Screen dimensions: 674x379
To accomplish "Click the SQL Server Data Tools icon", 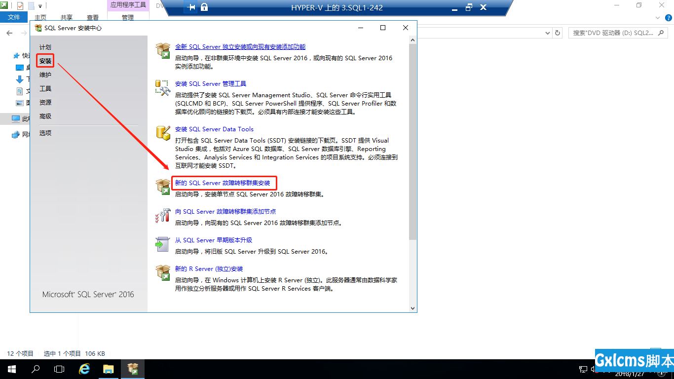I will pos(163,132).
